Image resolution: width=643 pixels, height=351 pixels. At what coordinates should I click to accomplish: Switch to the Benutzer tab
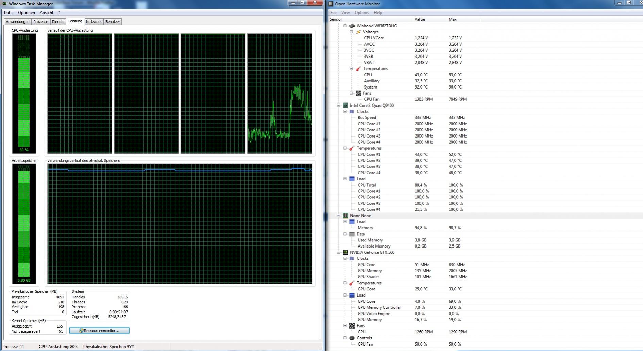pos(113,22)
